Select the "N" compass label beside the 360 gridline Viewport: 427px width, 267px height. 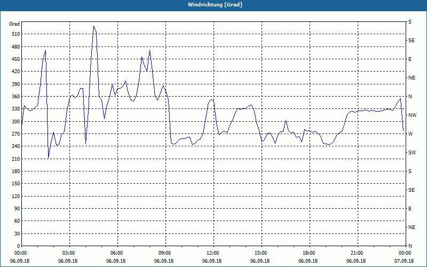pos(410,97)
